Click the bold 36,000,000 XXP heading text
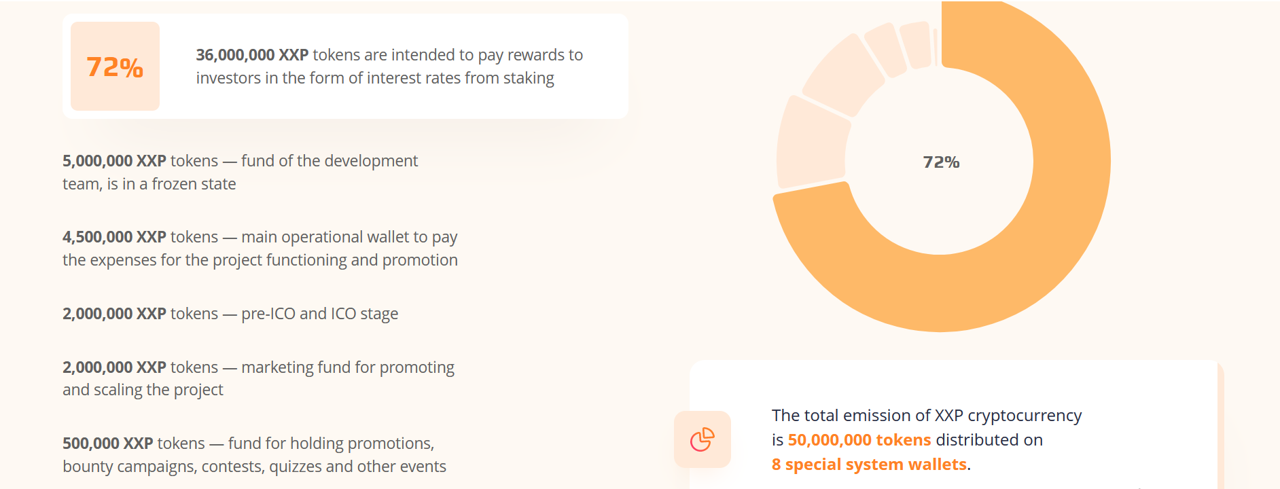This screenshot has height=489, width=1280. 252,55
